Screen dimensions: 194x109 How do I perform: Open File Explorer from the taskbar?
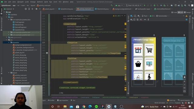[65, 107]
